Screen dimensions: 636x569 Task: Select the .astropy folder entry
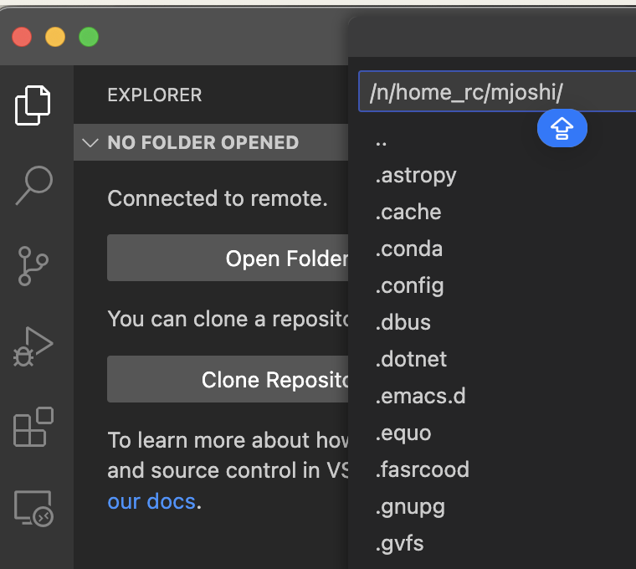[x=416, y=176]
